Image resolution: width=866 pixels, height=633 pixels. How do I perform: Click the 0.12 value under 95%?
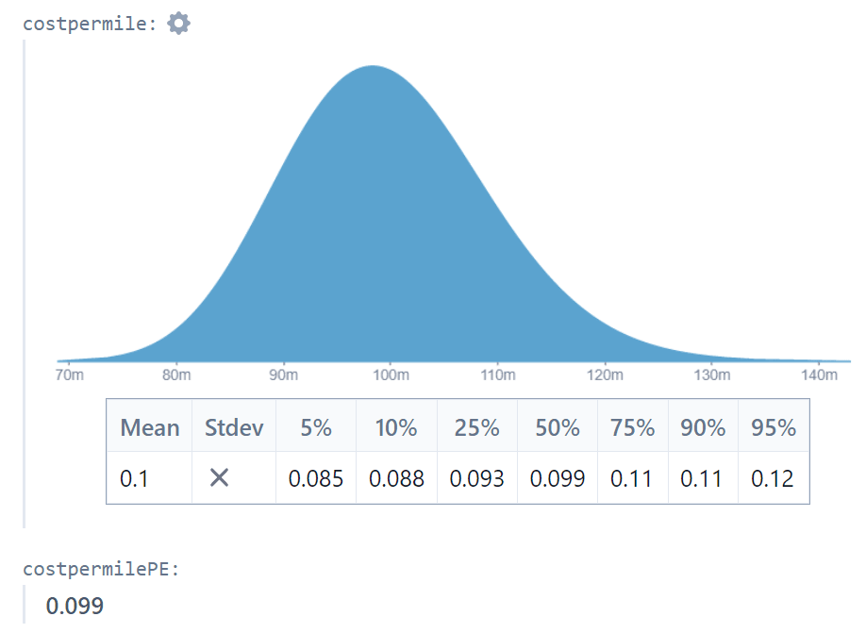773,478
